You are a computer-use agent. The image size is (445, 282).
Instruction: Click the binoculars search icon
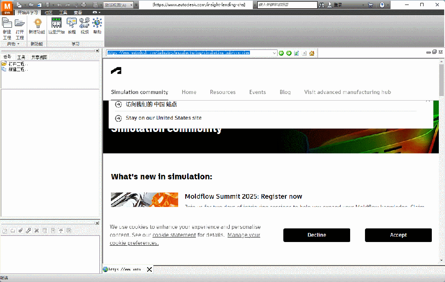(322, 5)
